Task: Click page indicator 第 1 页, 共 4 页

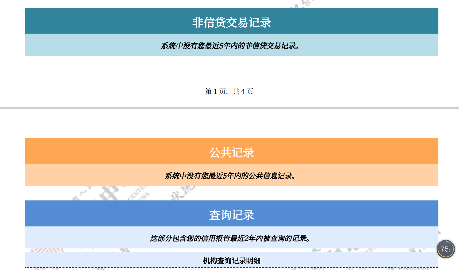Action: click(229, 91)
